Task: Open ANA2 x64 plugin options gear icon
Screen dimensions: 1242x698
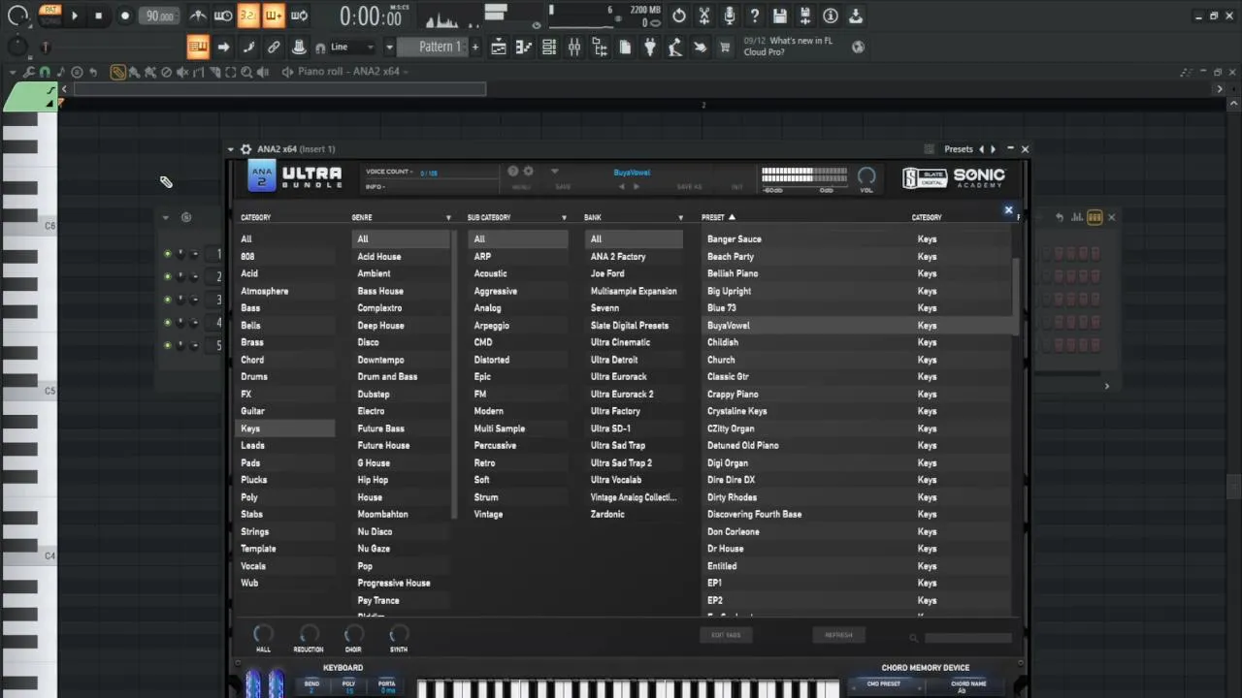Action: 245,149
